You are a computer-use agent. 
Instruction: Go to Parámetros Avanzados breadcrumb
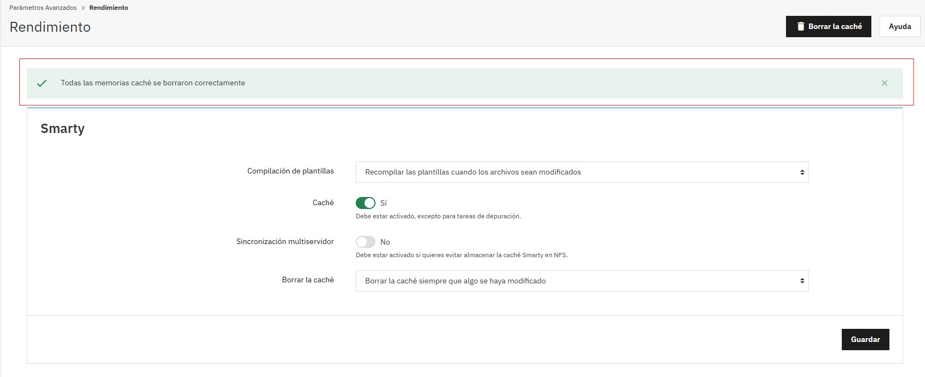(x=43, y=8)
